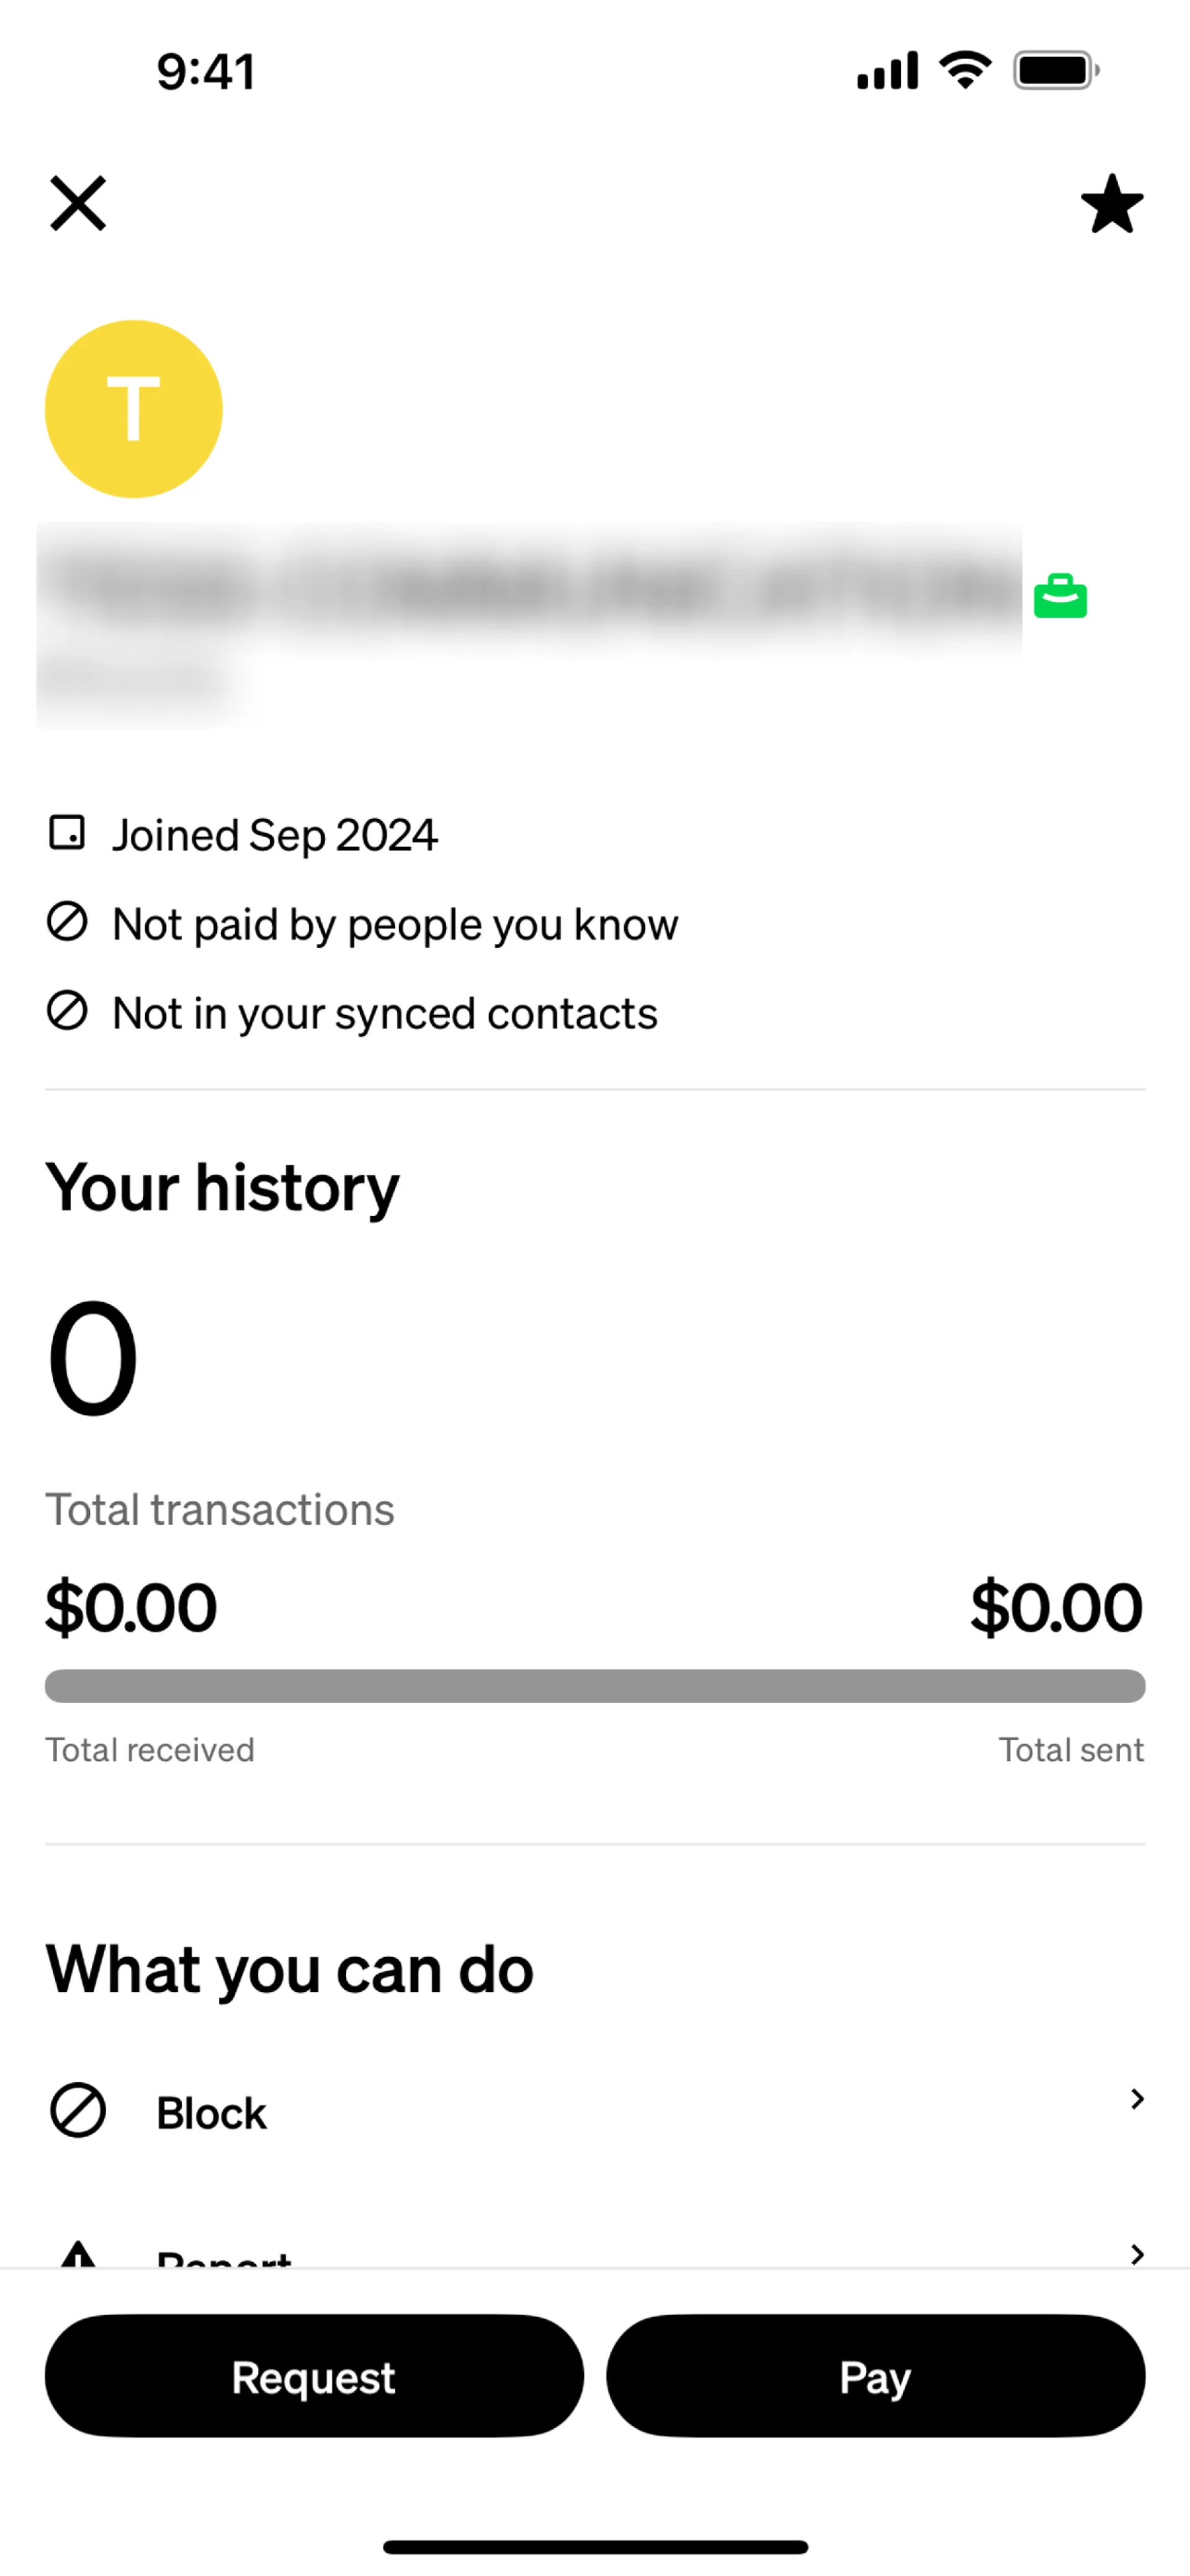
Task: Tap the yellow T profile avatar
Action: (134, 409)
